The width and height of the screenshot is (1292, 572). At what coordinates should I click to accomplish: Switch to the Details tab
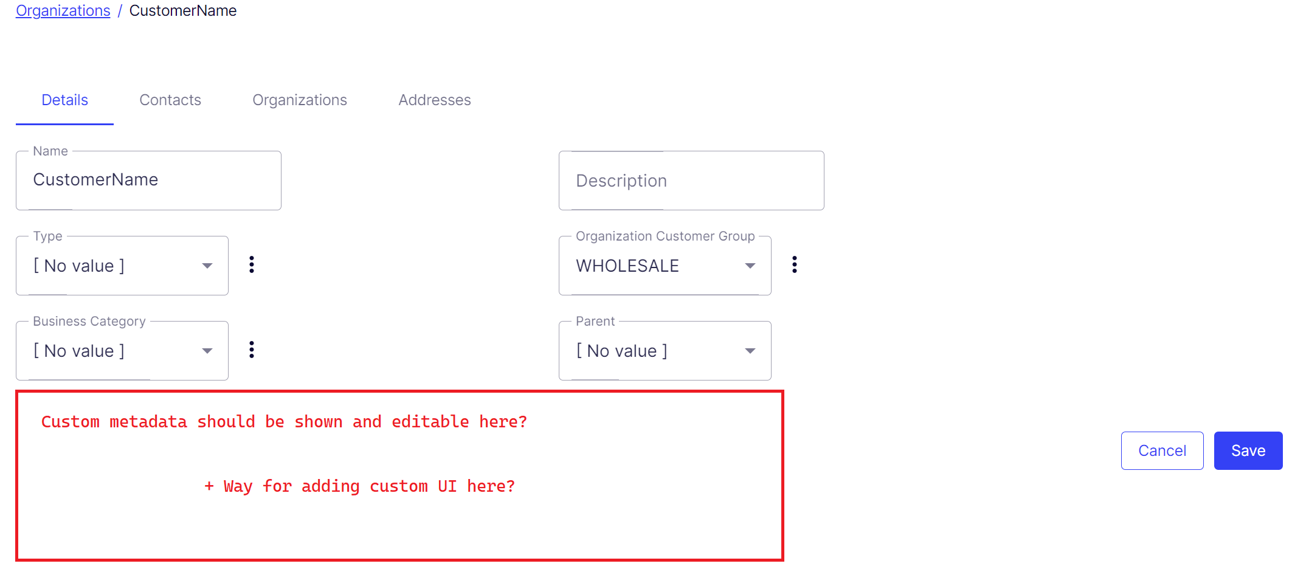pos(64,100)
